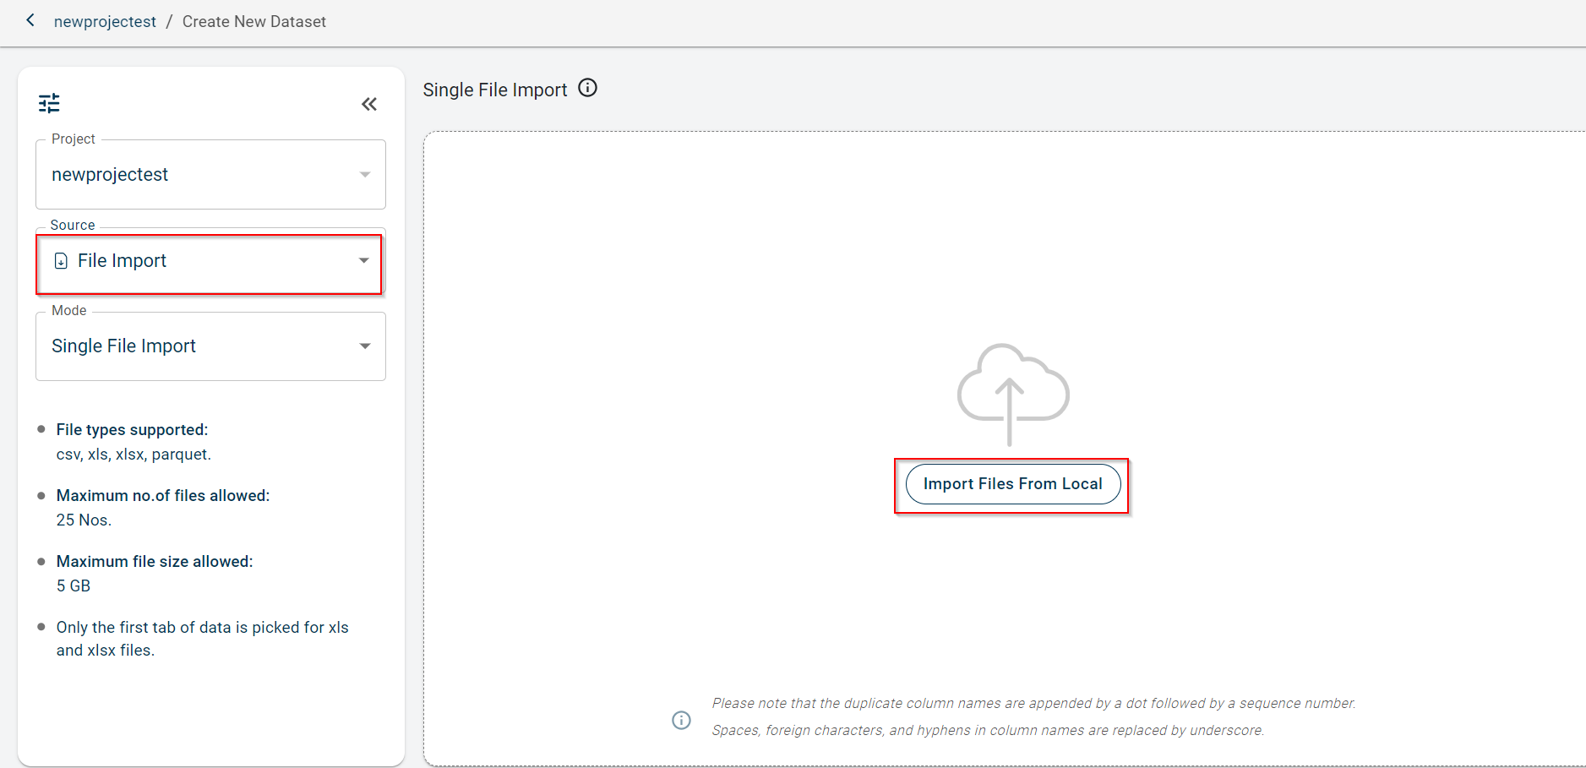Click the Maximum file size allowed label
Viewport: 1586px width, 768px height.
[x=155, y=562]
